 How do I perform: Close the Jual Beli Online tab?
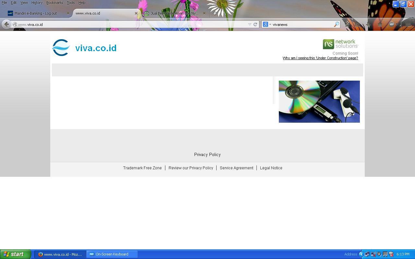(x=204, y=13)
